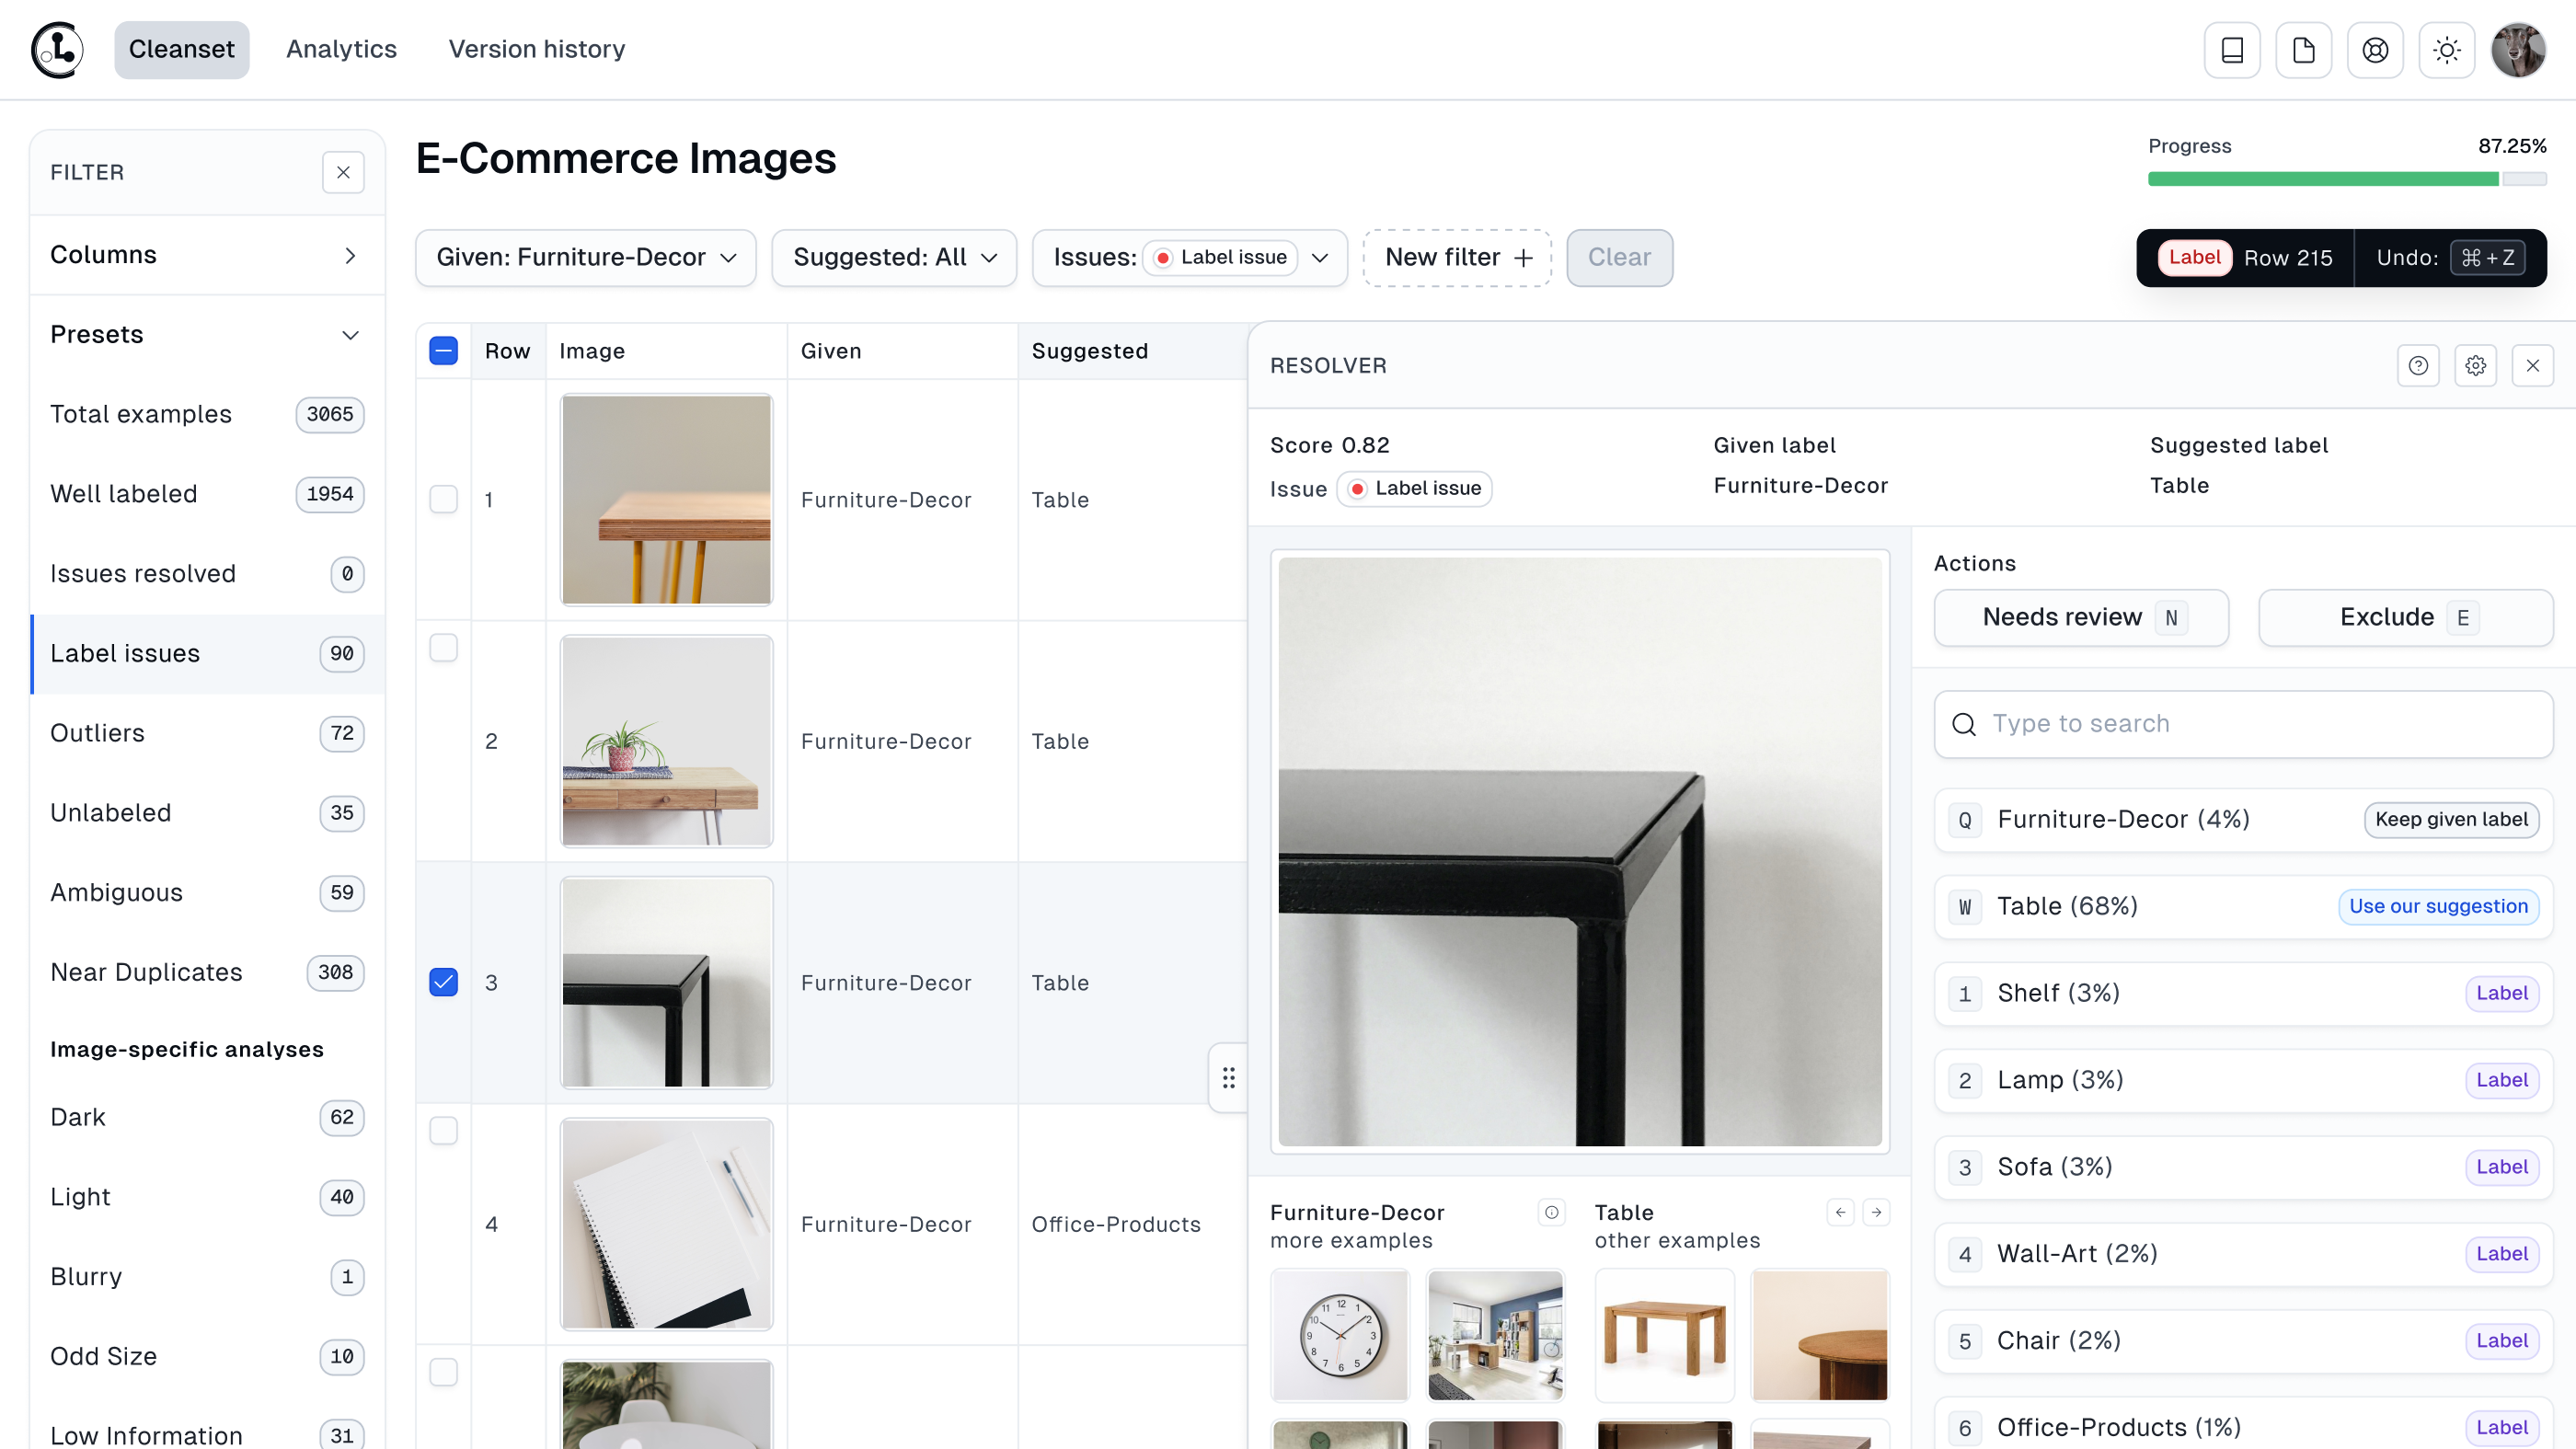Click the resolver panel drag handle
2576x1449 pixels.
click(x=1229, y=1078)
